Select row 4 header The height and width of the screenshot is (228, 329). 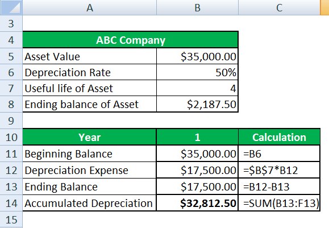(x=11, y=40)
